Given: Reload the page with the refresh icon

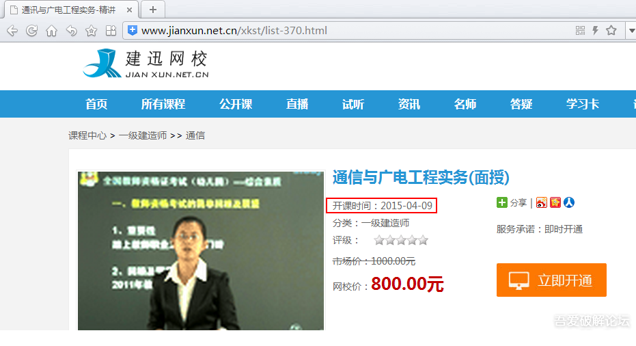Looking at the screenshot, I should (31, 31).
